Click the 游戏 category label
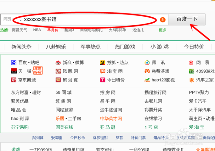Viewport: 215px width, 151px height. point(16,149)
